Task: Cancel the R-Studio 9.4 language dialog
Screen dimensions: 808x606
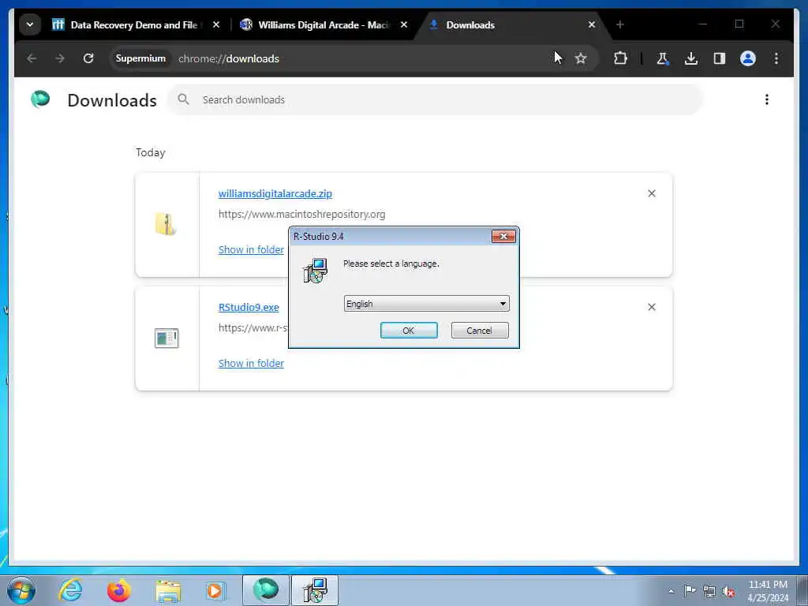Action: click(479, 331)
